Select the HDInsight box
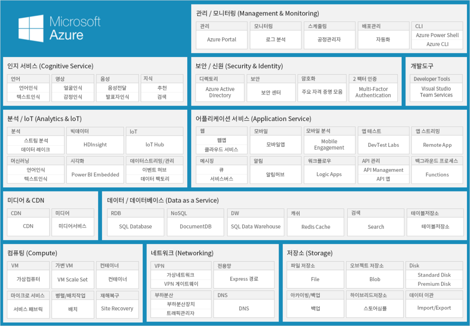Viewport: 470px width, 326px height. point(95,145)
